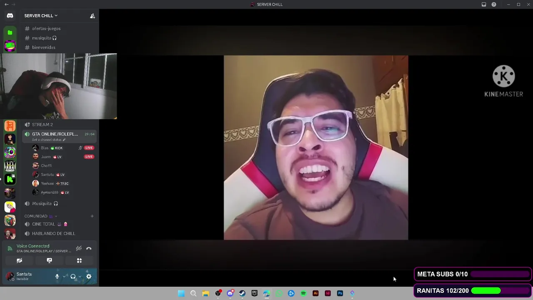Open activities launcher button
Image resolution: width=533 pixels, height=300 pixels.
[x=79, y=260]
